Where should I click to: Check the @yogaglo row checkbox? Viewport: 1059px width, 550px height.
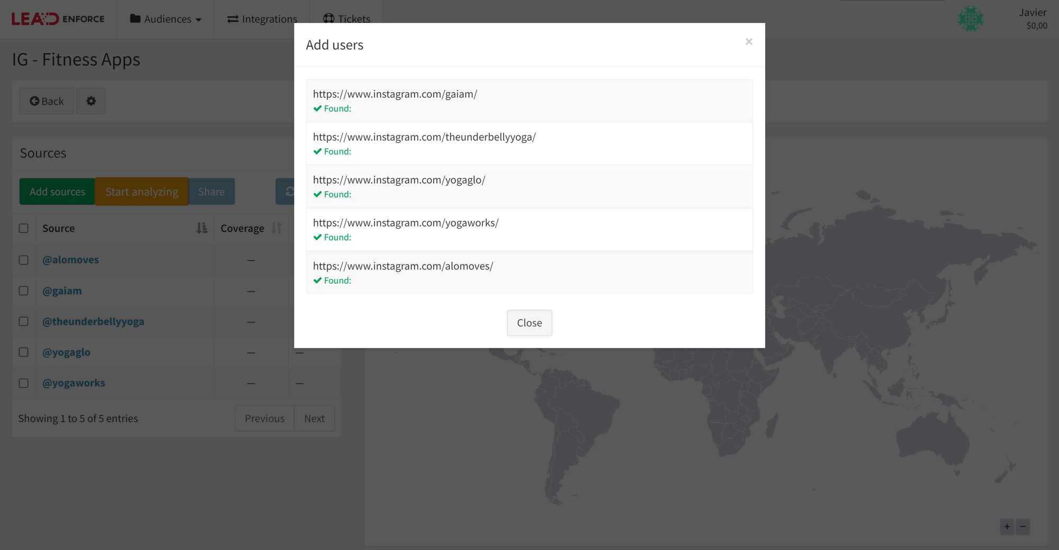[x=24, y=352]
